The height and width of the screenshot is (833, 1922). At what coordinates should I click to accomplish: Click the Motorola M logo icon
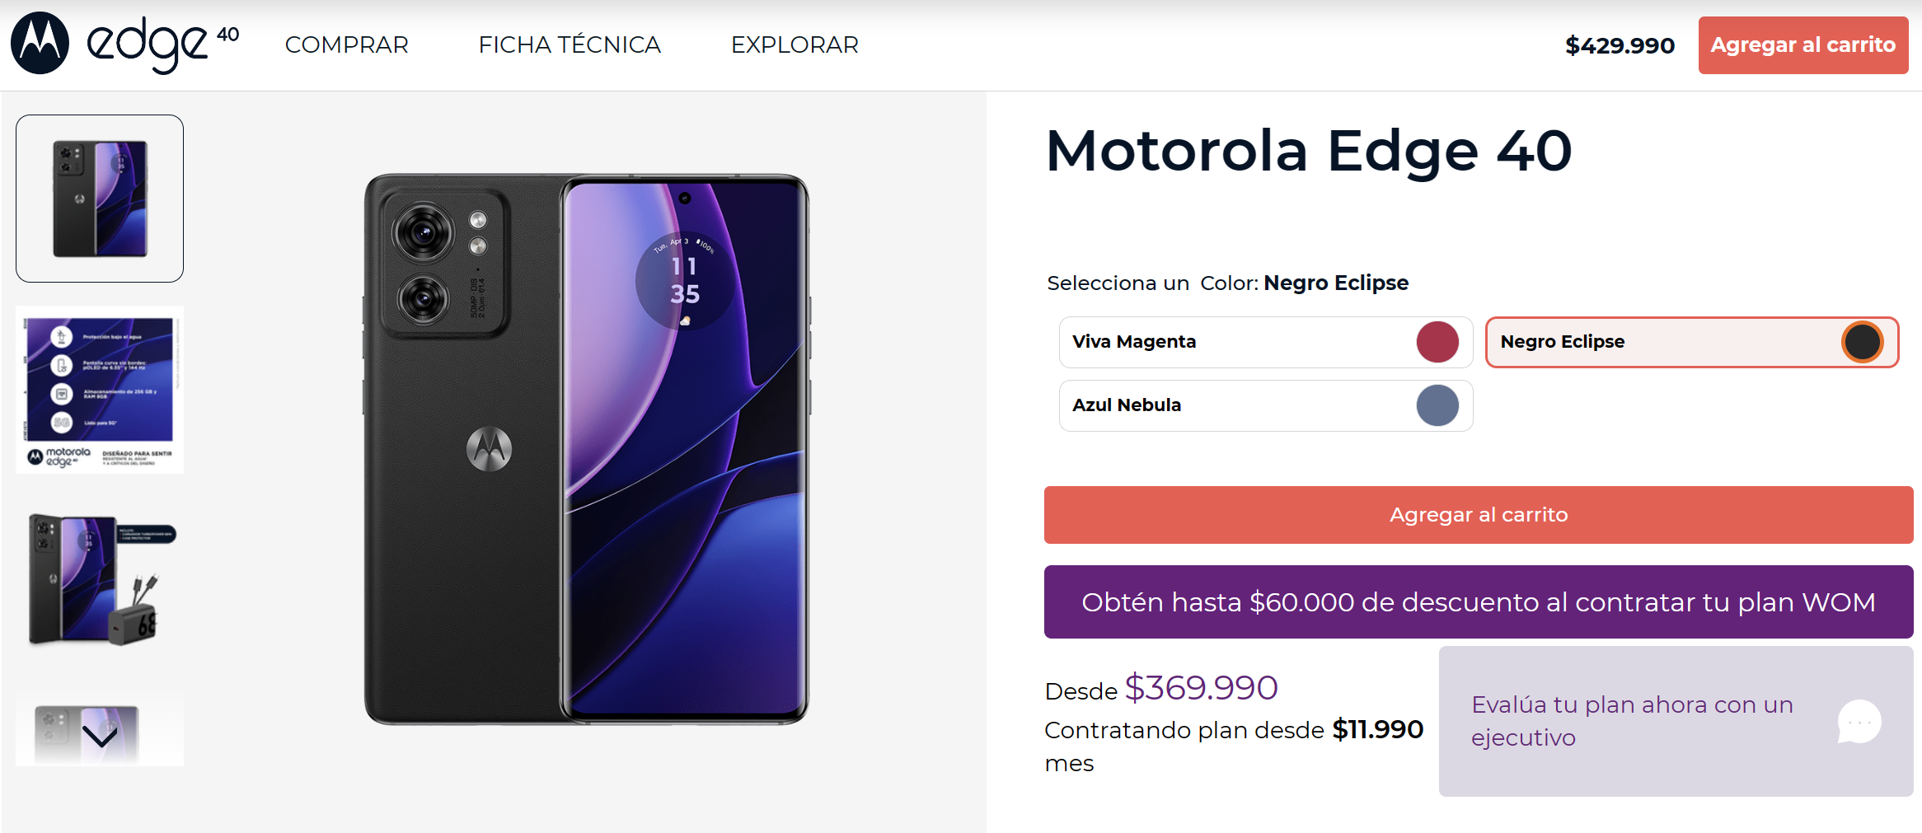pos(40,43)
